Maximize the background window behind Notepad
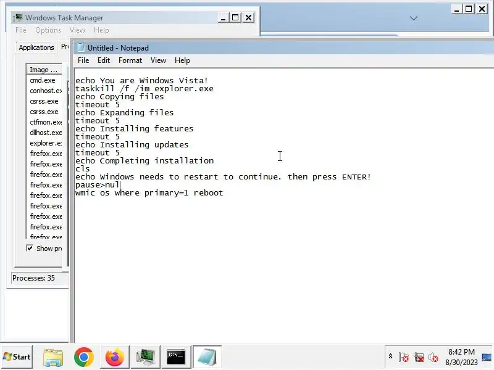 [469, 9]
